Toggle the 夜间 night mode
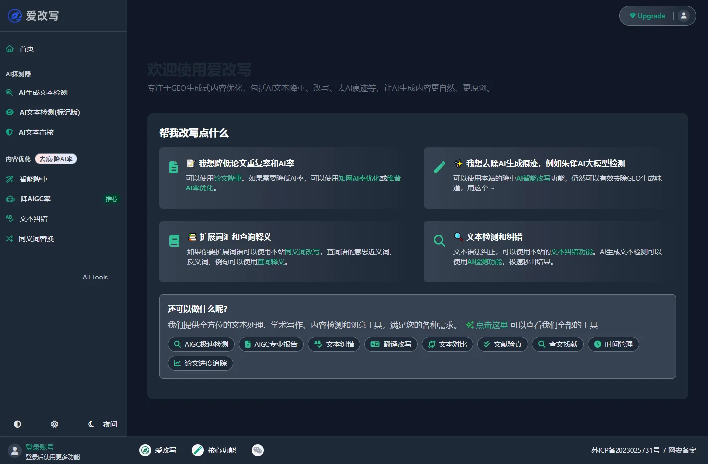 coord(103,424)
